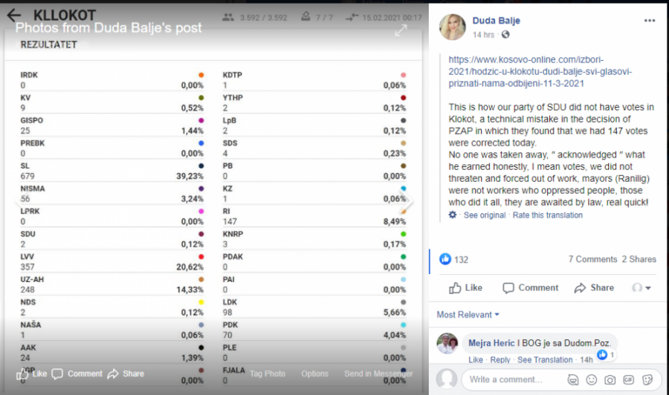The width and height of the screenshot is (669, 395).
Task: Open the translation settings gear icon
Action: (x=453, y=215)
